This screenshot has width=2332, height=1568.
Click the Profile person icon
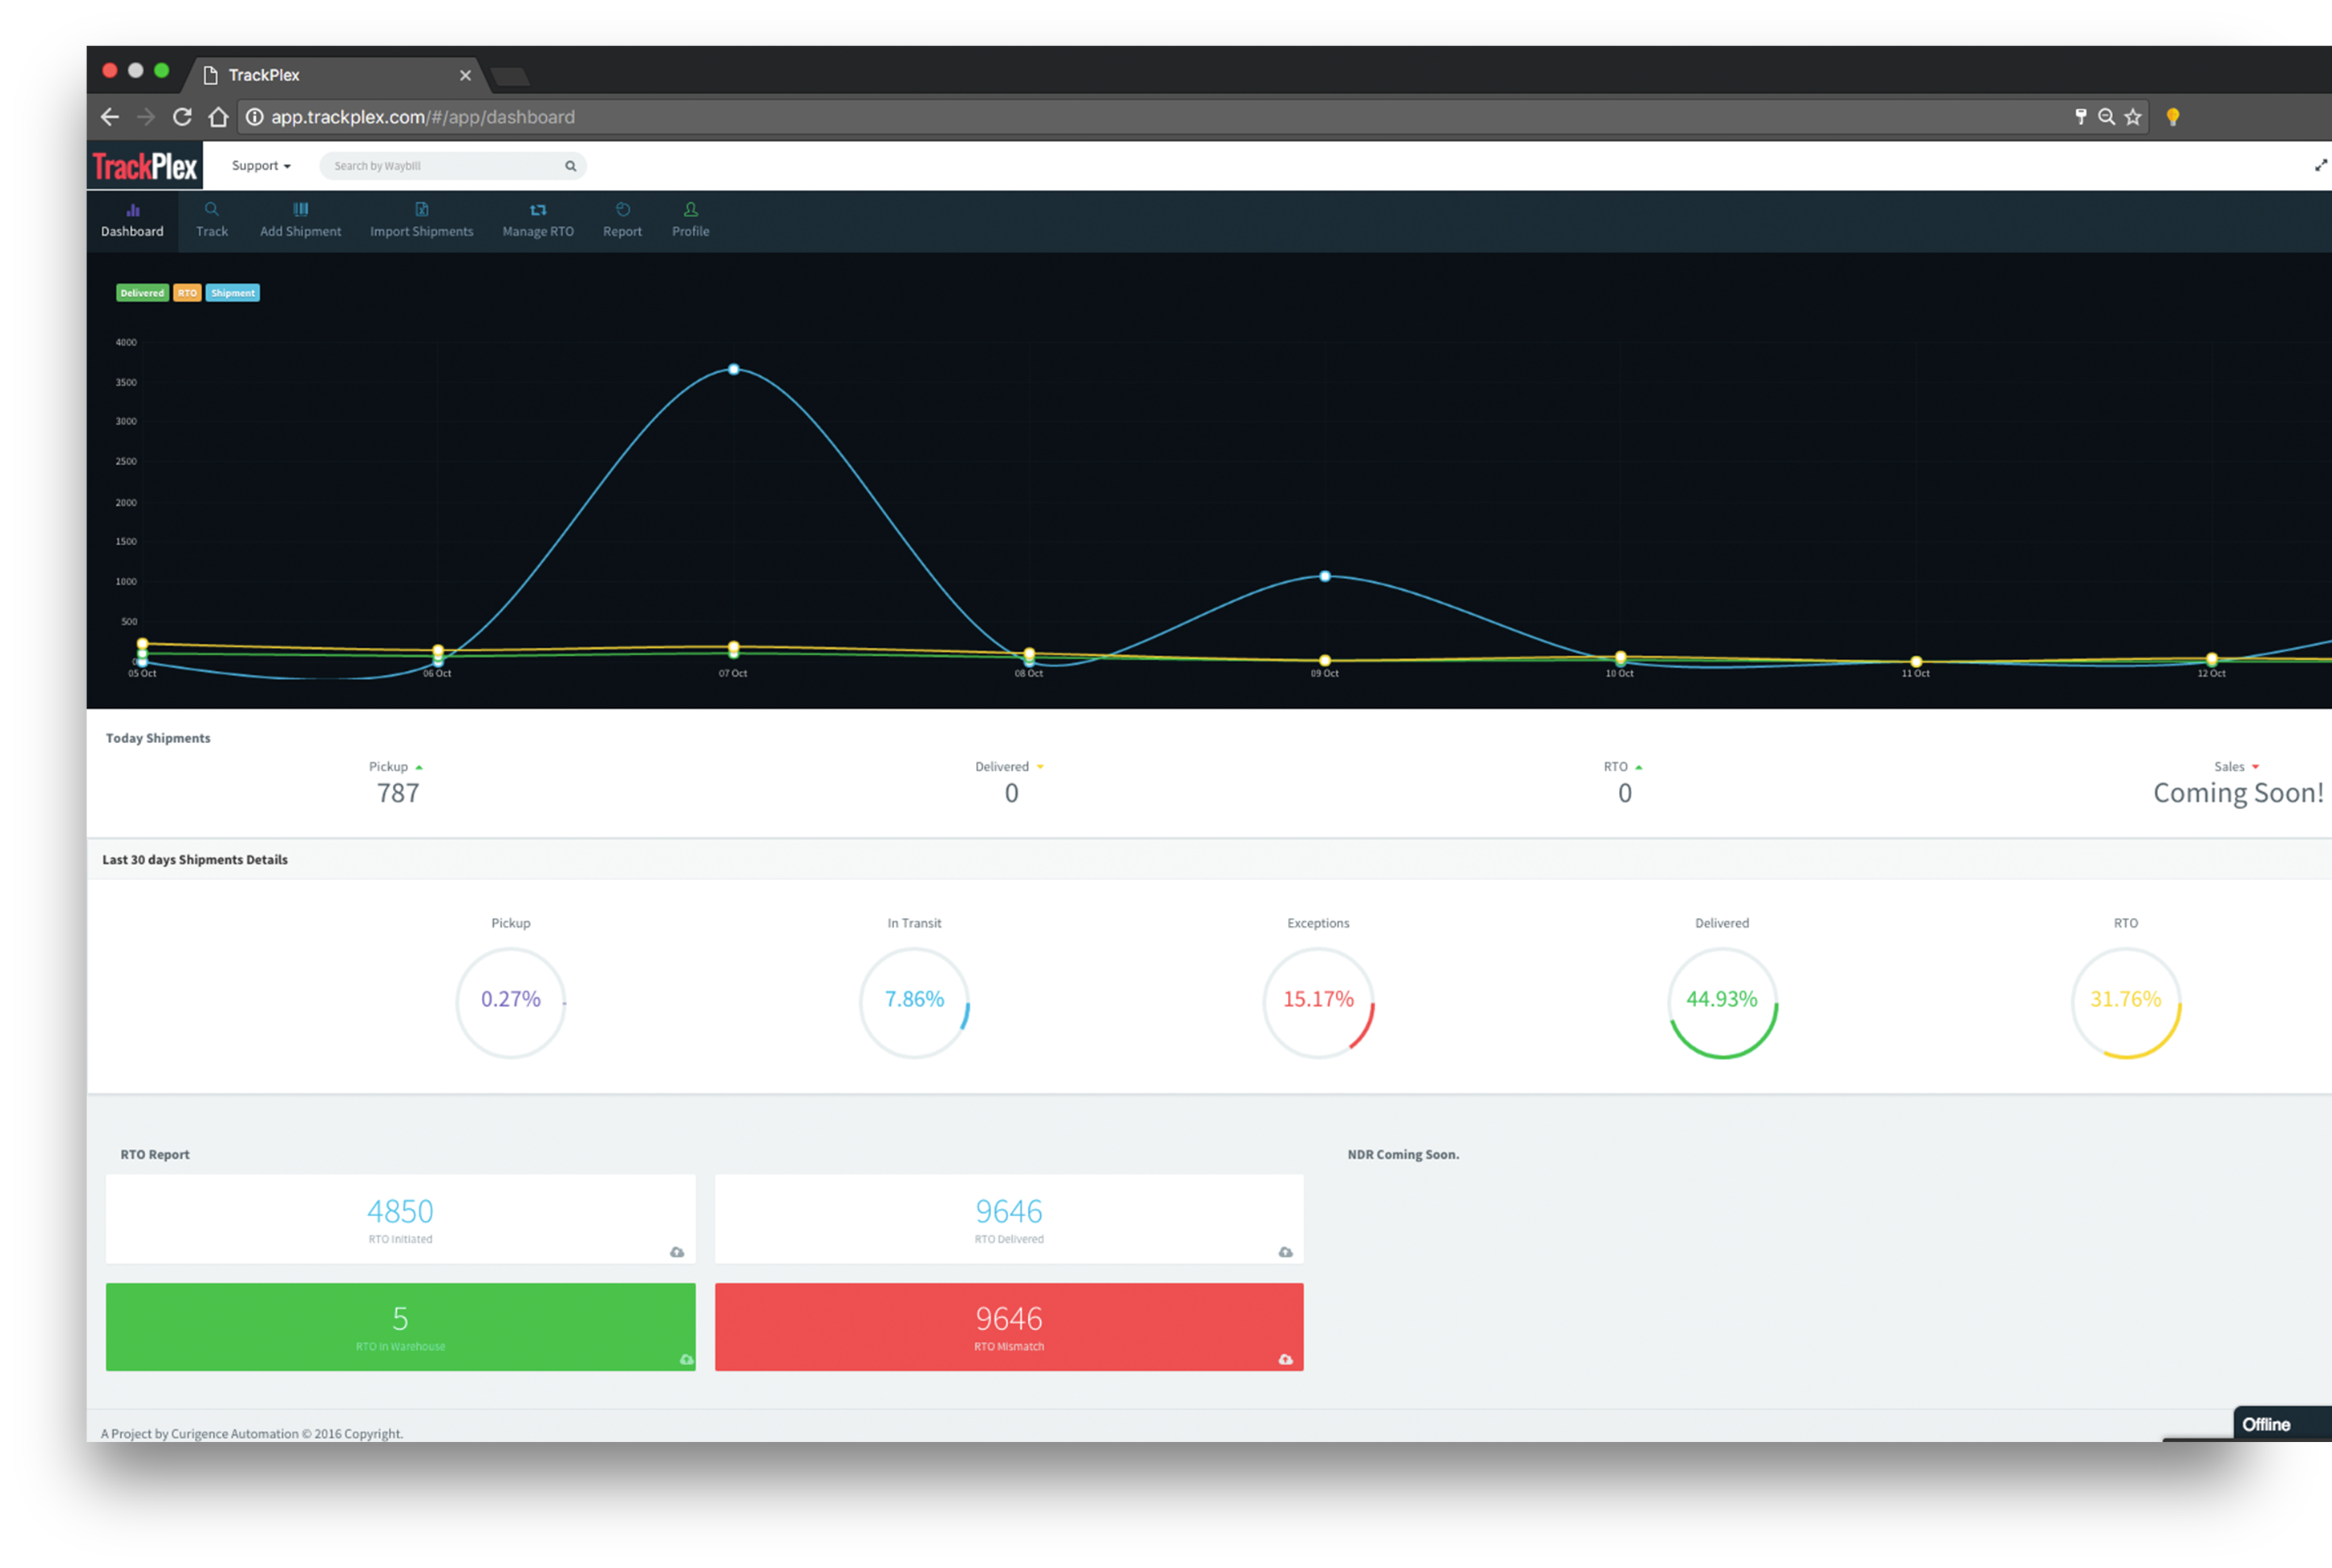[690, 210]
